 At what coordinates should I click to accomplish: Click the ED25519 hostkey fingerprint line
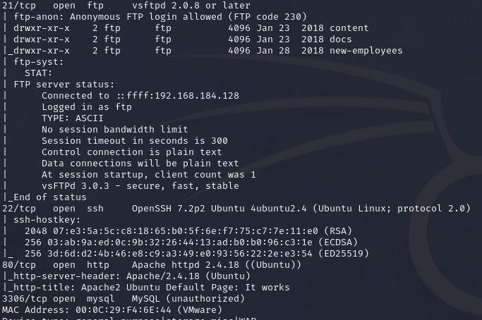196,254
